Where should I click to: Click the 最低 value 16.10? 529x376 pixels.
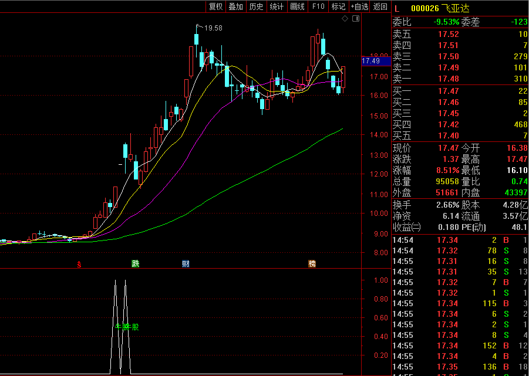tap(517, 171)
